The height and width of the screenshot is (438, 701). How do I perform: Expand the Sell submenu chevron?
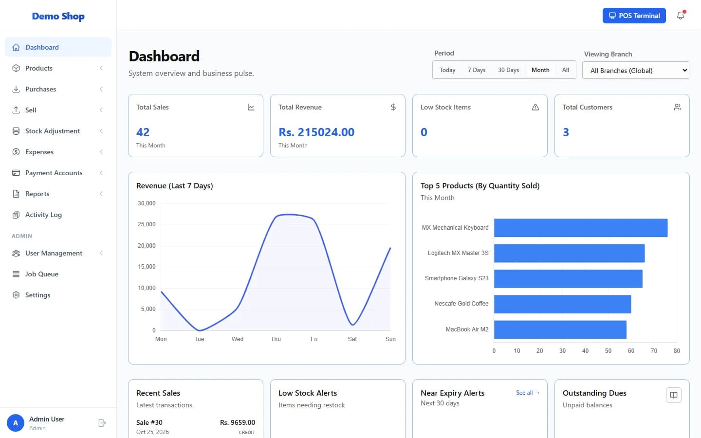101,110
